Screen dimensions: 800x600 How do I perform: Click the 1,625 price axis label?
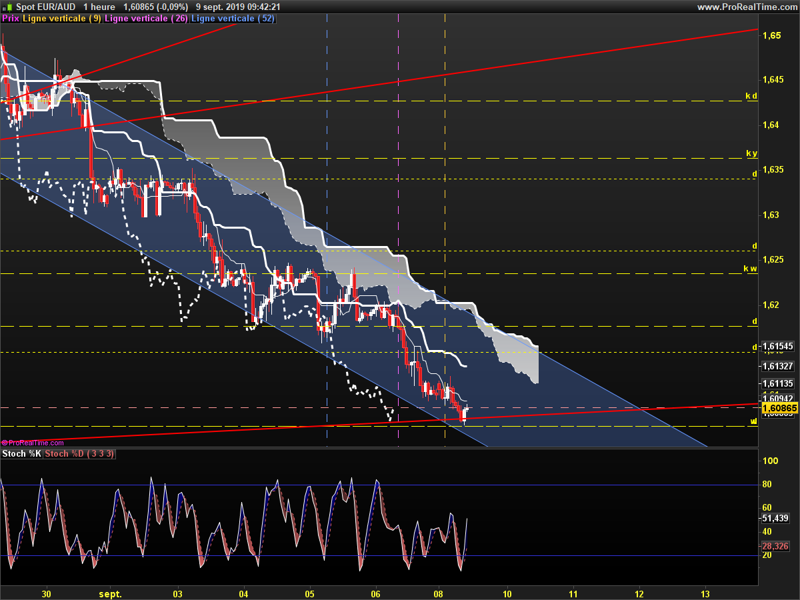click(x=773, y=259)
